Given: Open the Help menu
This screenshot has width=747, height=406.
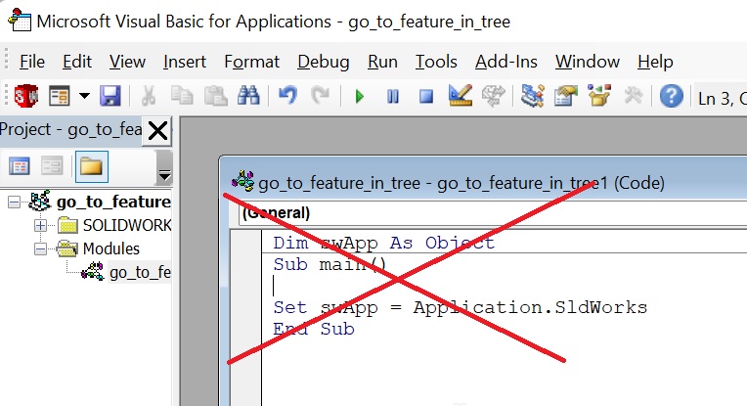Looking at the screenshot, I should [x=655, y=62].
